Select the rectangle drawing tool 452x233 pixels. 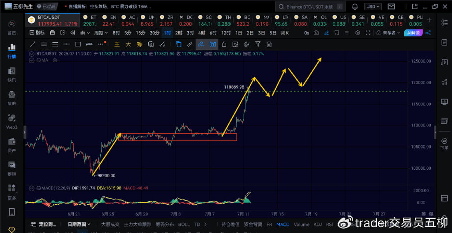[x=78, y=44]
